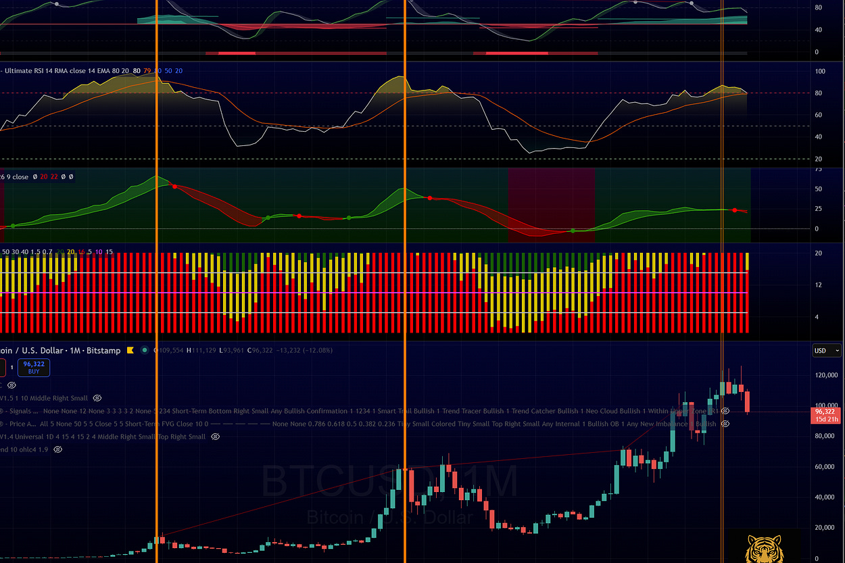Click the low value L93,961

pos(232,350)
